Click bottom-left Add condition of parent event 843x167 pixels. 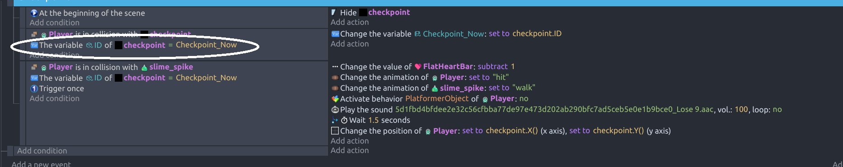42,151
